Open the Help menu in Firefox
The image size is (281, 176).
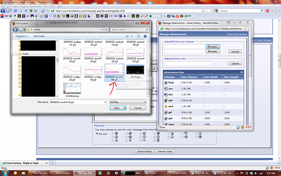[59, 6]
